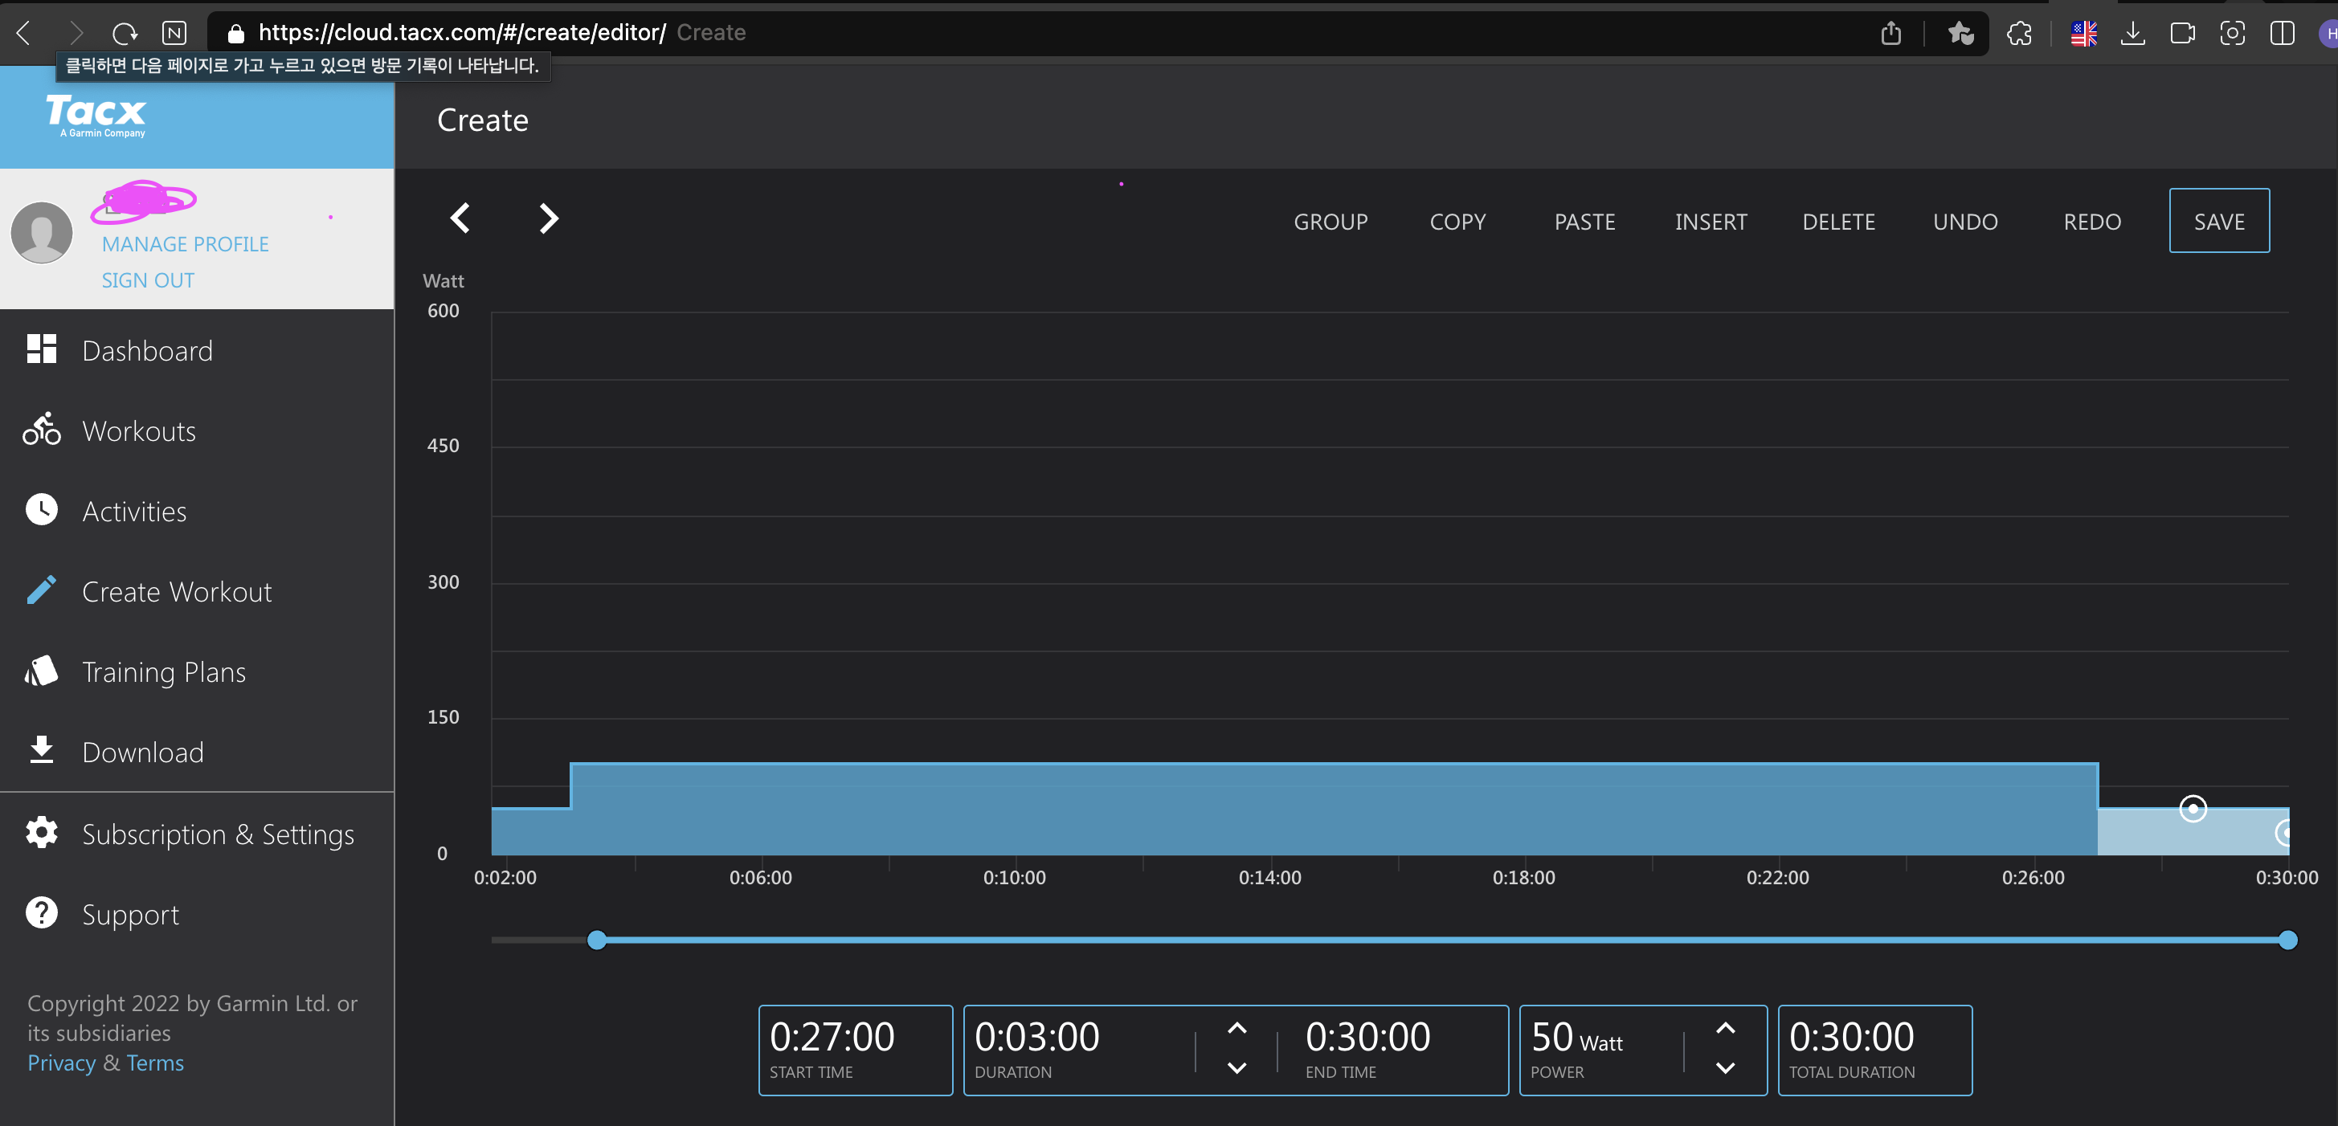Click the Support question mark icon
2338x1126 pixels.
(42, 913)
